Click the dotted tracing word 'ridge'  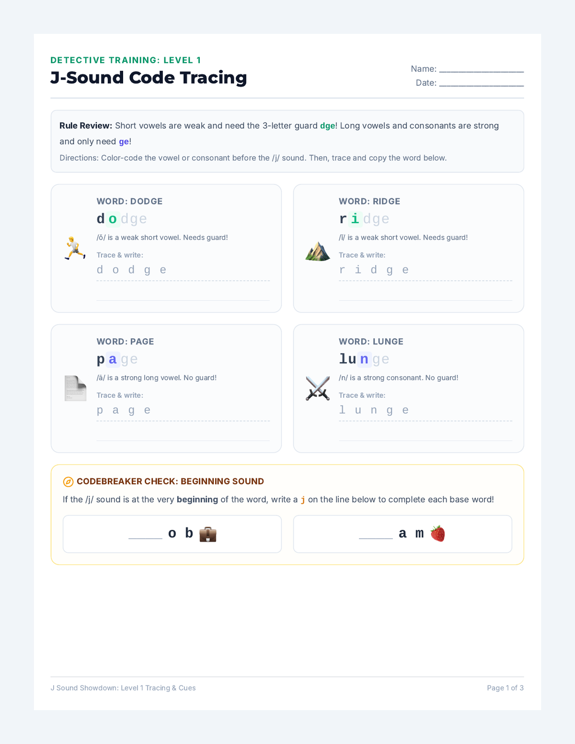pos(374,270)
